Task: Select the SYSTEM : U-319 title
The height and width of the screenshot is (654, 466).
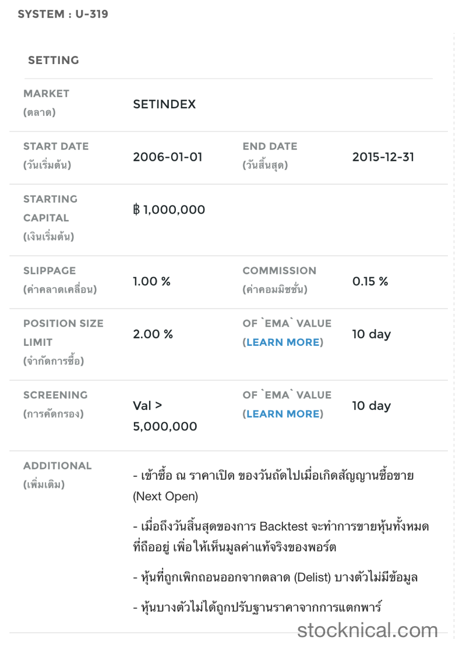Action: click(63, 14)
